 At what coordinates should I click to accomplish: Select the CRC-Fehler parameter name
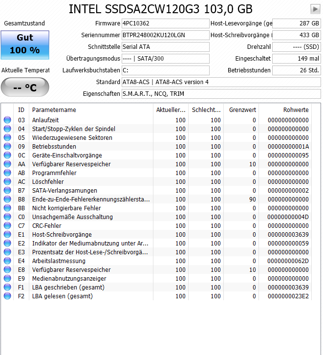[x=46, y=226]
